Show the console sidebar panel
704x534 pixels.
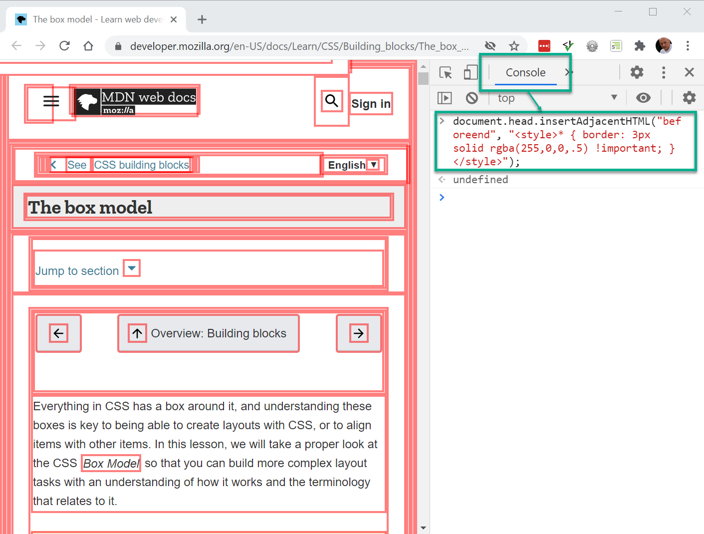444,98
